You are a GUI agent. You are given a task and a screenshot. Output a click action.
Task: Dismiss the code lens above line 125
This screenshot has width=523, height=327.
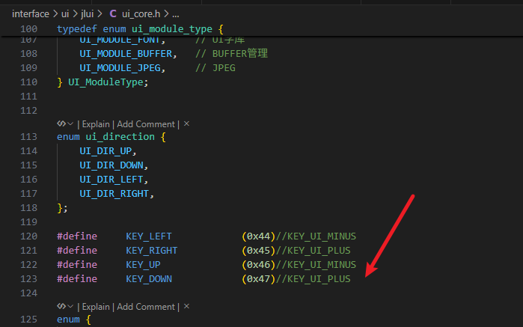[186, 306]
